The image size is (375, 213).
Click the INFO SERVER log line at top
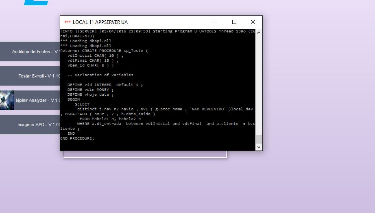click(x=155, y=31)
